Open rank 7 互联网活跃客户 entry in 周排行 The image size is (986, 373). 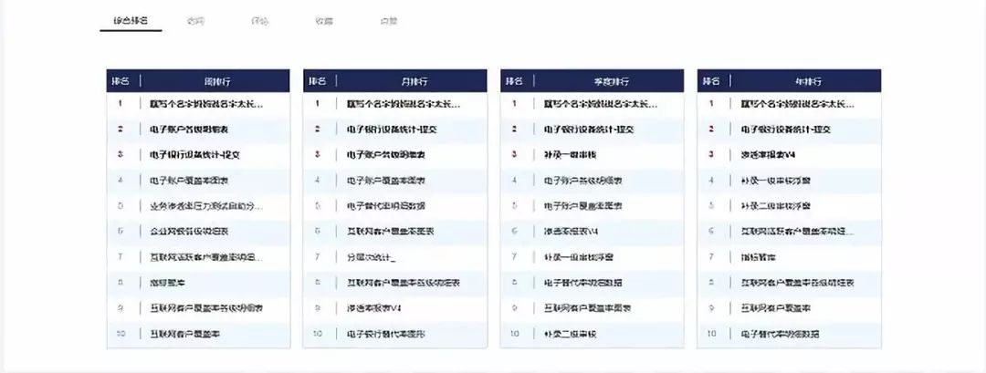pyautogui.click(x=206, y=257)
